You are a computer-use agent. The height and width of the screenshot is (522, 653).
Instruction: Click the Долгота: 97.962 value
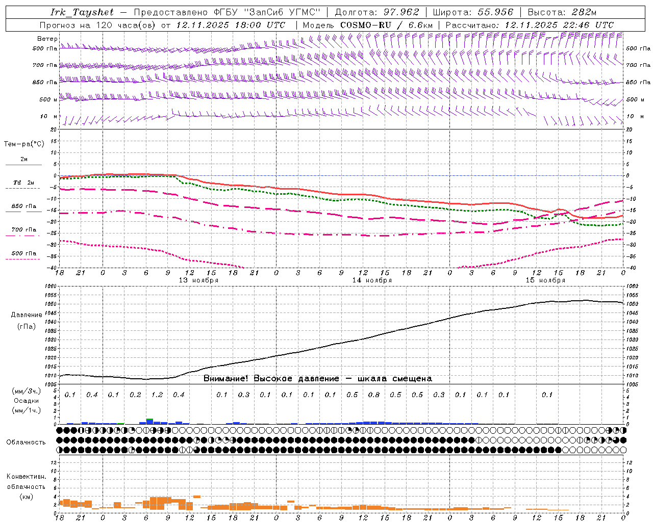tap(377, 12)
